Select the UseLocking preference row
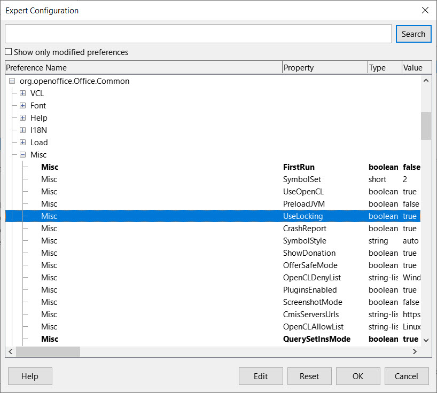The image size is (437, 393). 213,216
